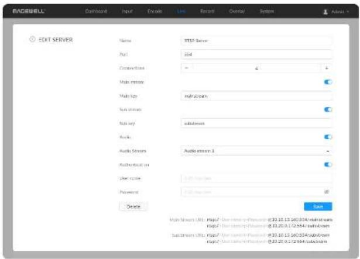Toggle the Audio switch
360x259 pixels.
tap(328, 137)
